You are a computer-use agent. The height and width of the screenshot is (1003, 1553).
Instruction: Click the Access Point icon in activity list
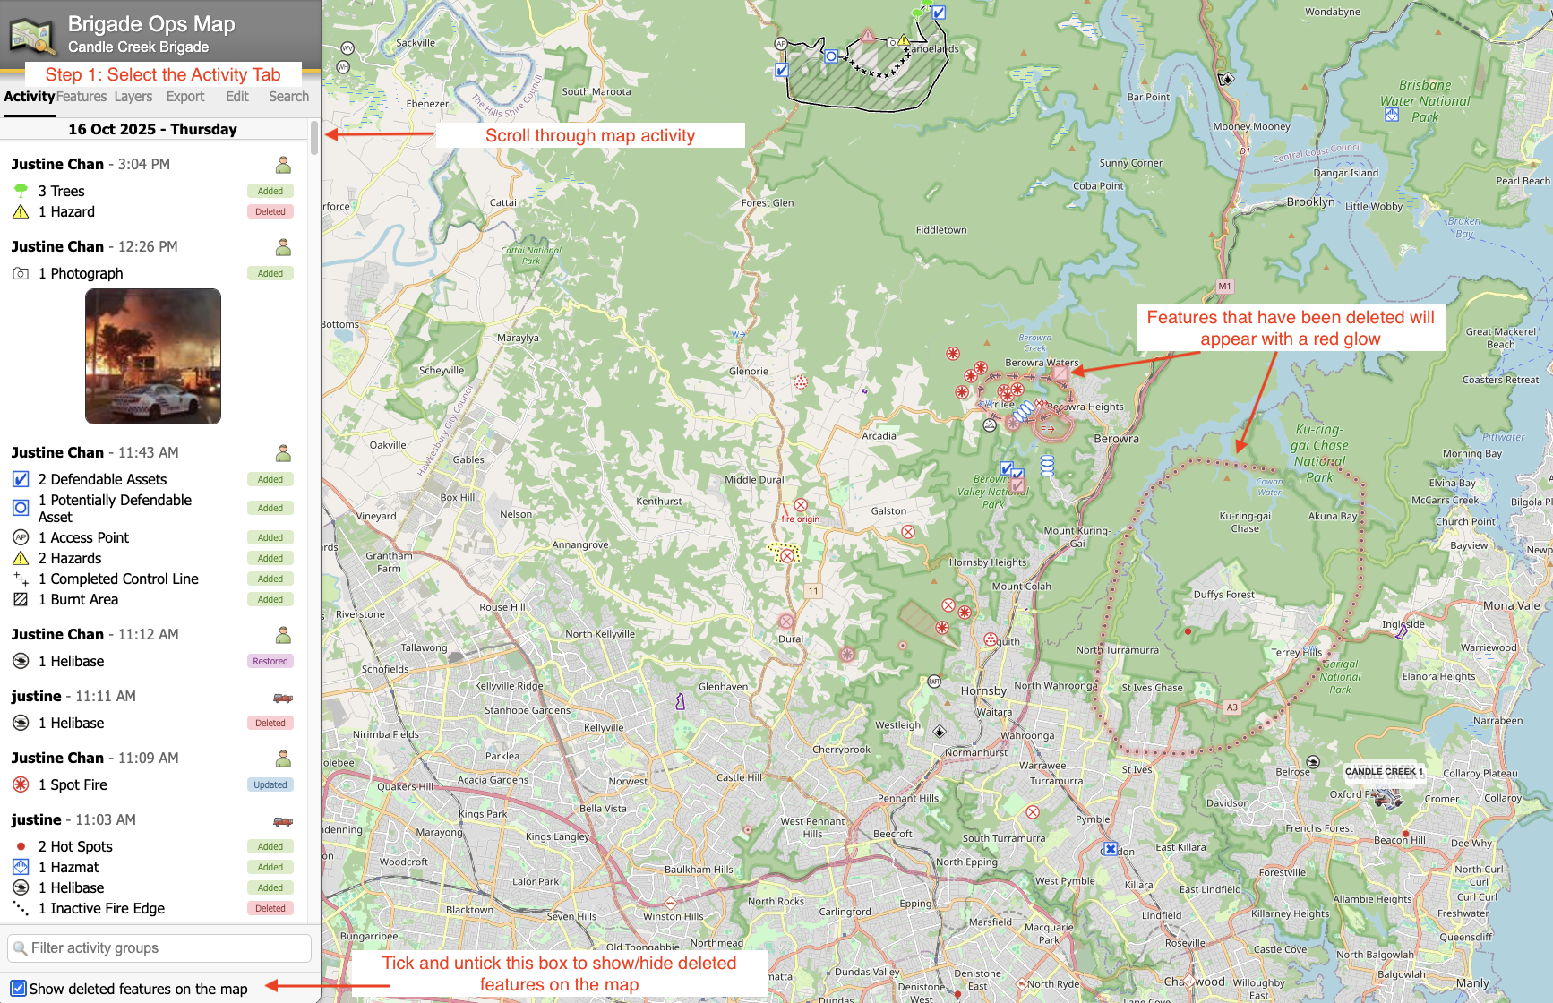tap(21, 537)
